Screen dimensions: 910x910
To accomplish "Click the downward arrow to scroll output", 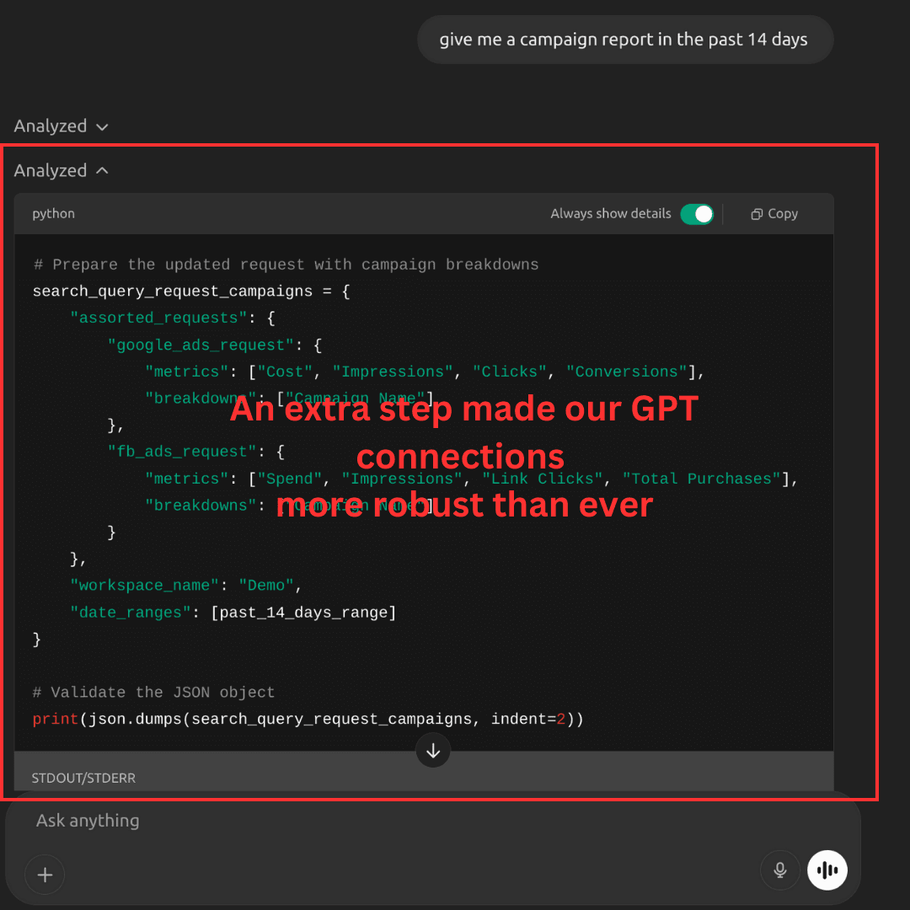I will (x=432, y=750).
